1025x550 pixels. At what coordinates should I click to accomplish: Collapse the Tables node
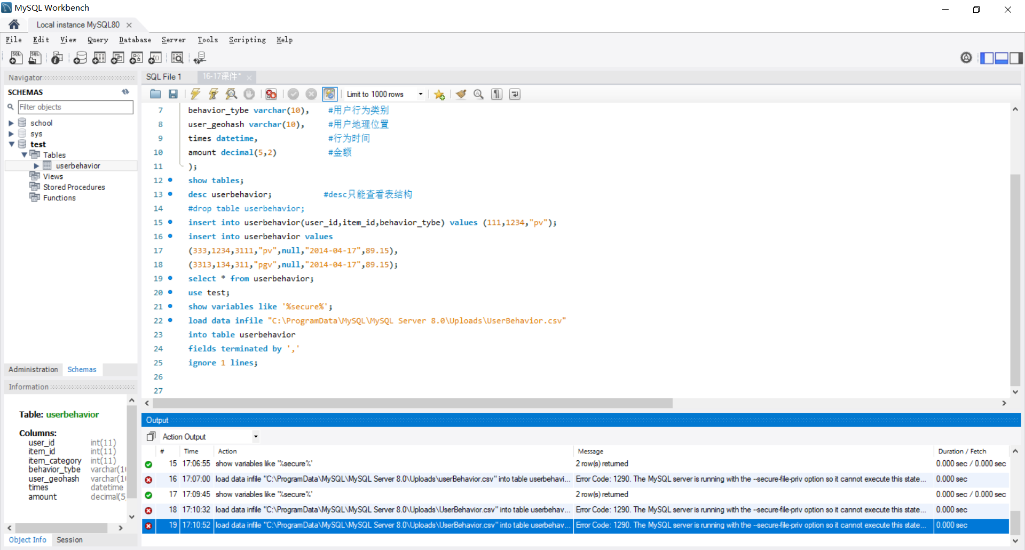pyautogui.click(x=24, y=155)
